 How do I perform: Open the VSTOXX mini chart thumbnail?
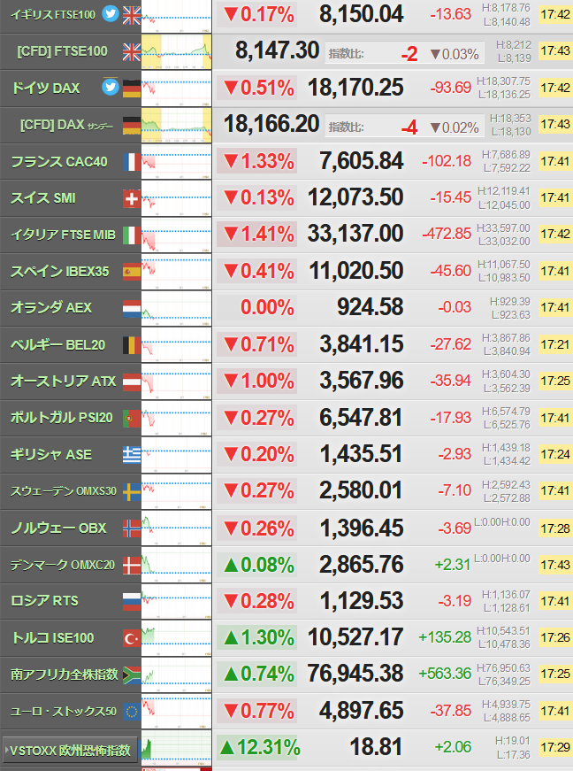176,748
